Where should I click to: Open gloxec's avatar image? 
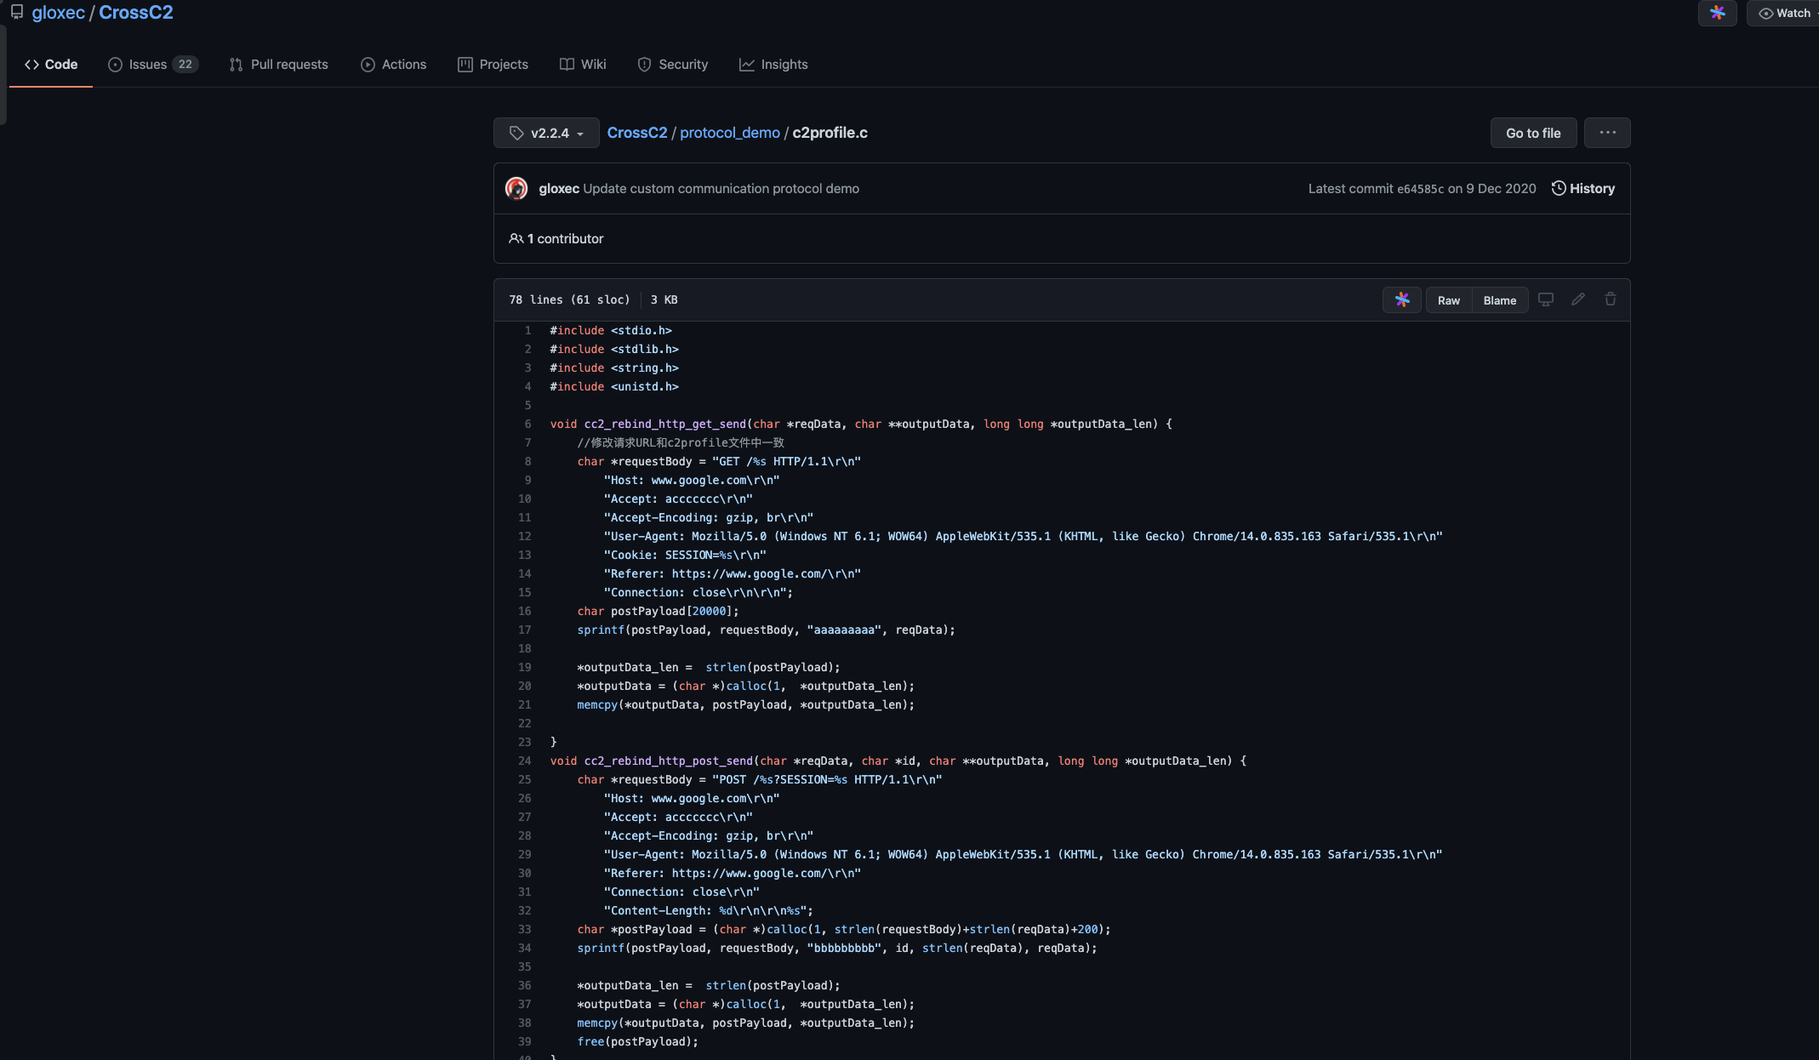(516, 188)
